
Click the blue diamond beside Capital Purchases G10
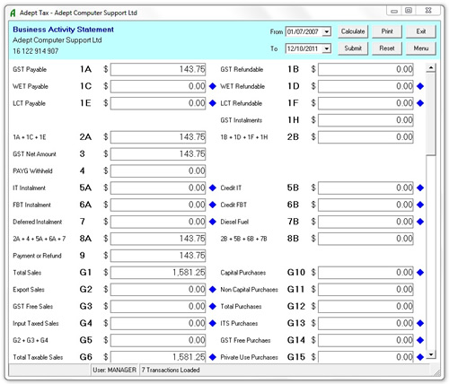pos(420,273)
